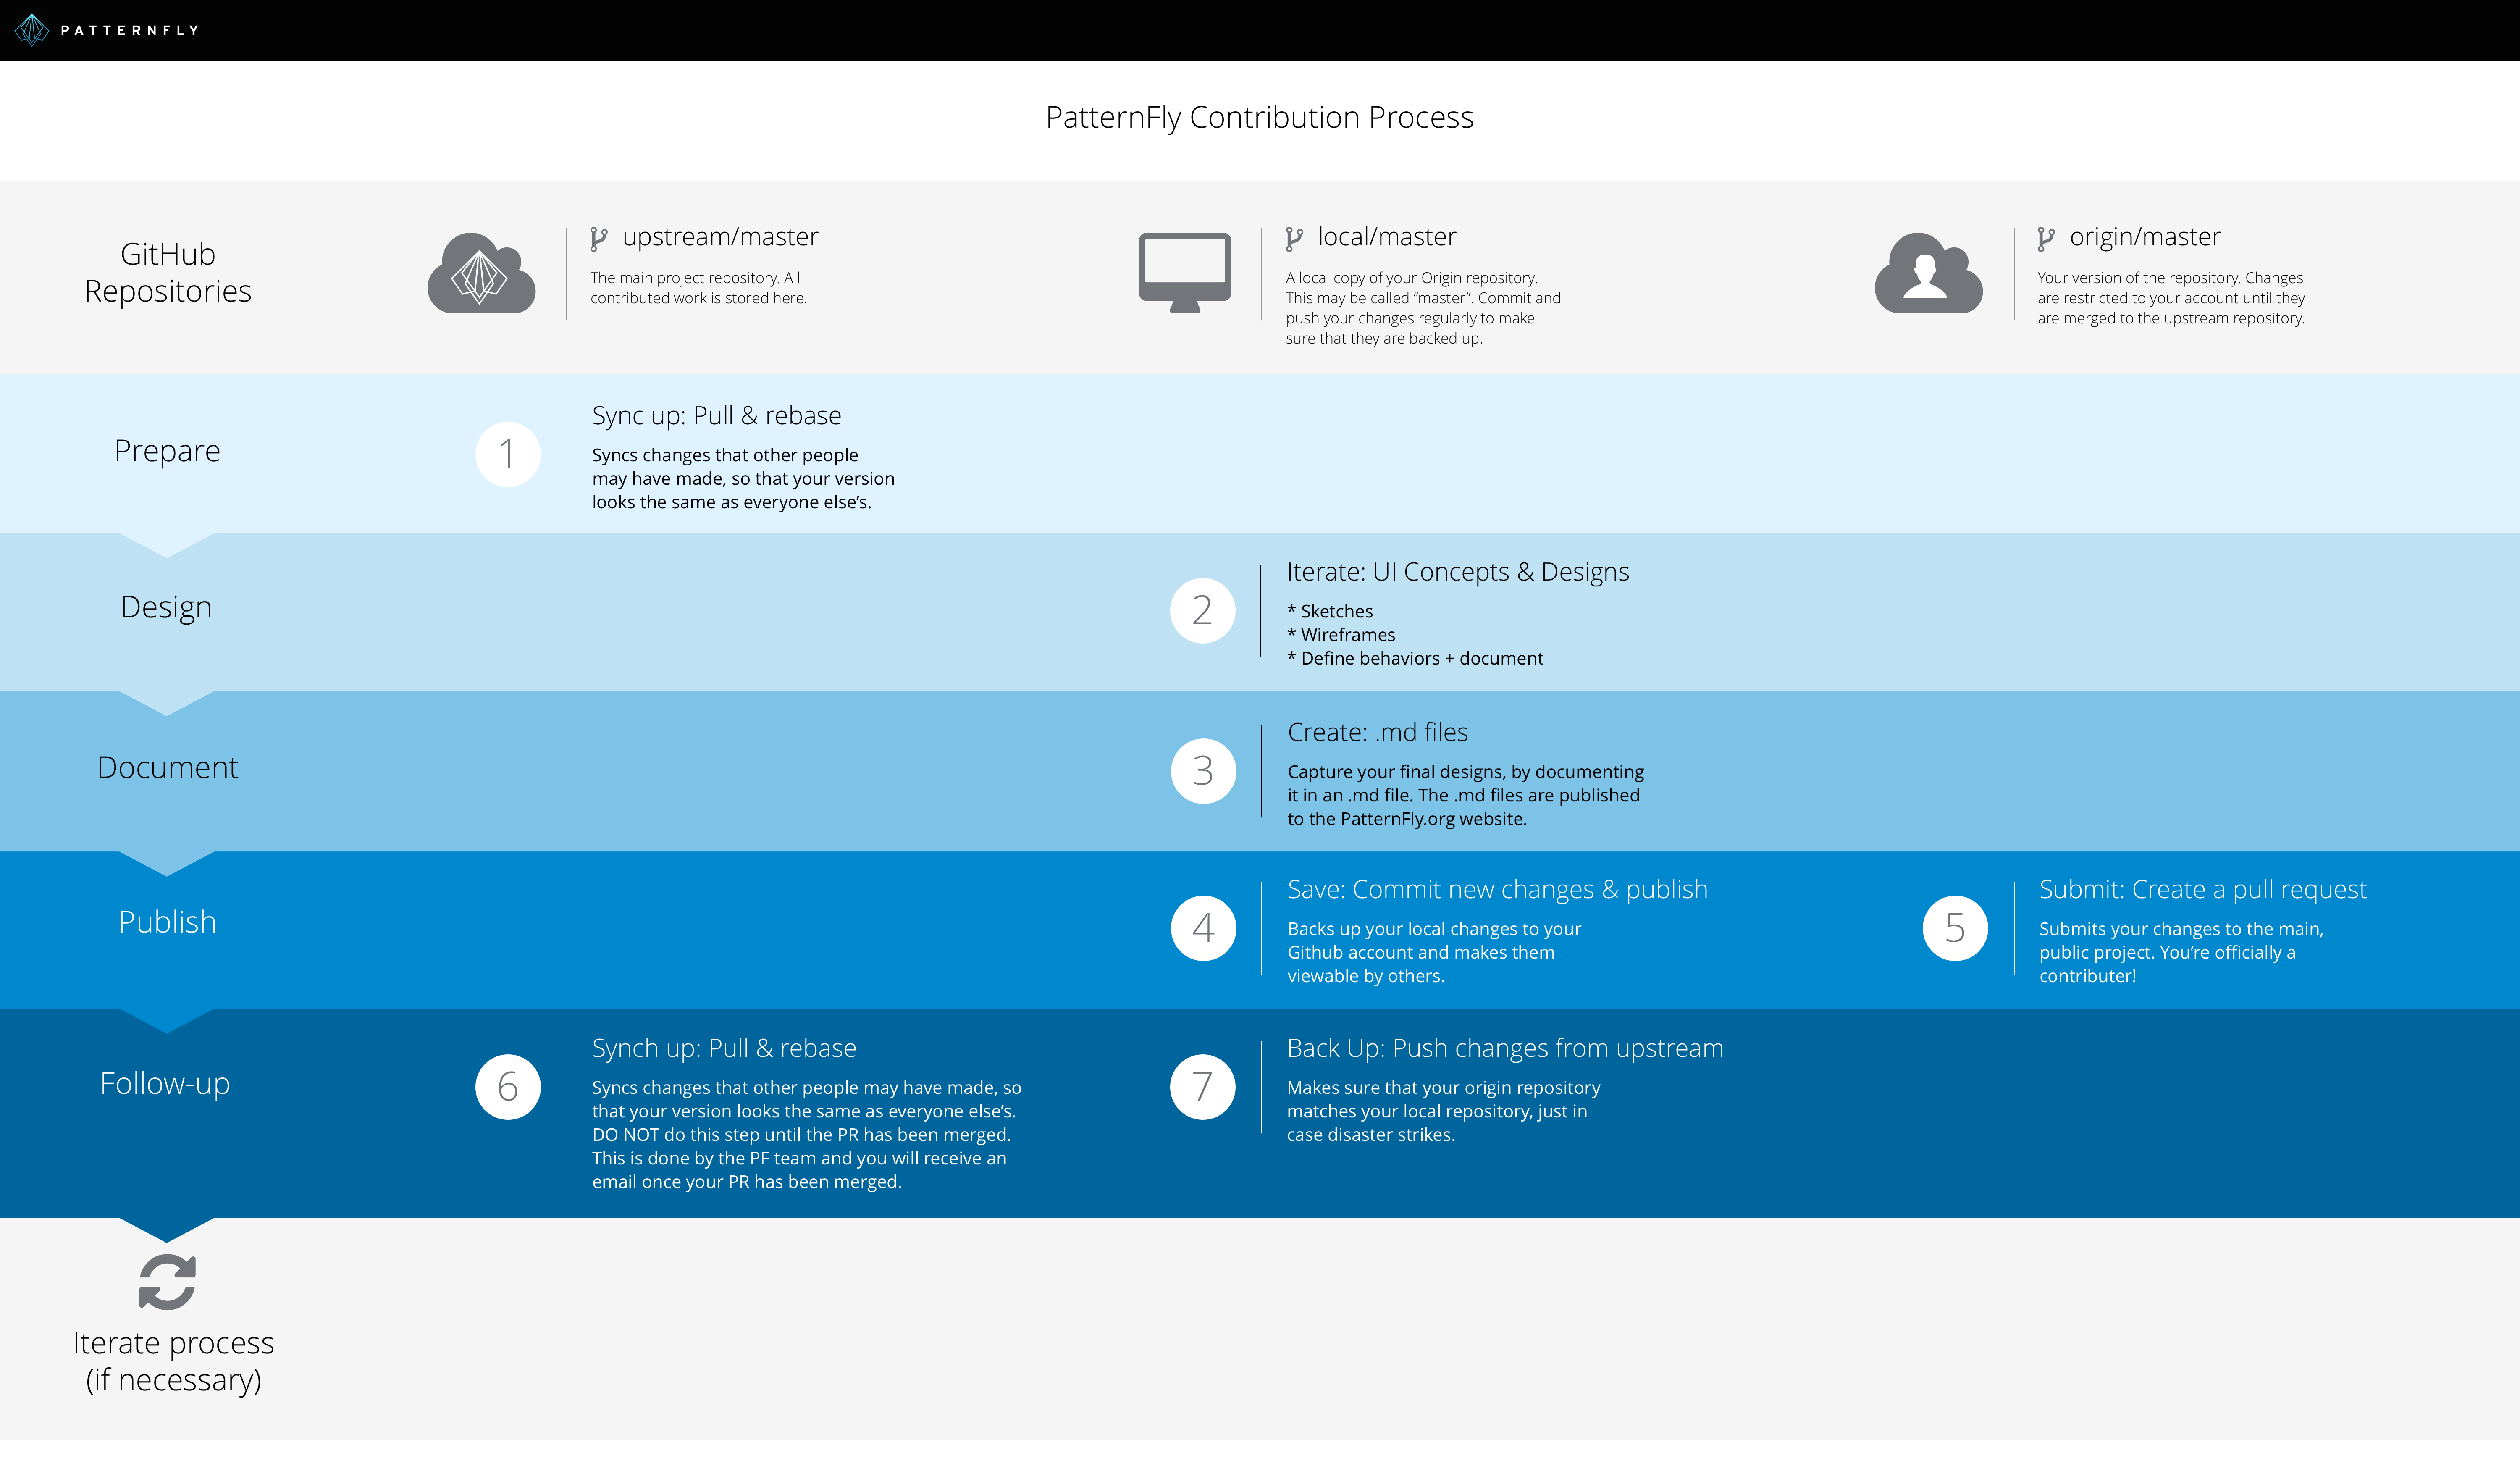
Task: Click 'A local copy of your Origin repository' text
Action: tap(1423, 308)
